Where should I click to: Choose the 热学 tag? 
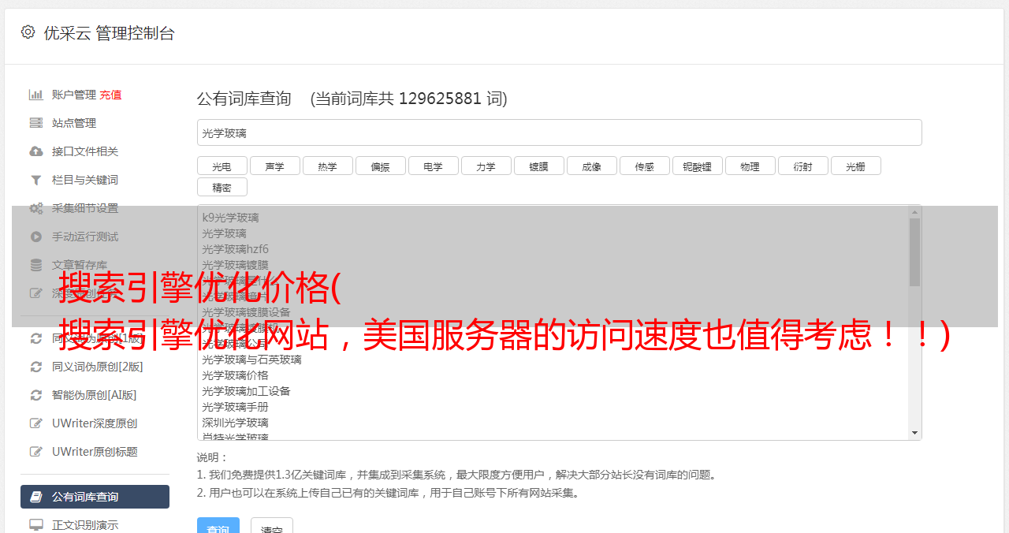[x=328, y=166]
